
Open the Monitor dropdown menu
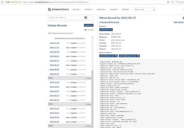click(x=102, y=9)
